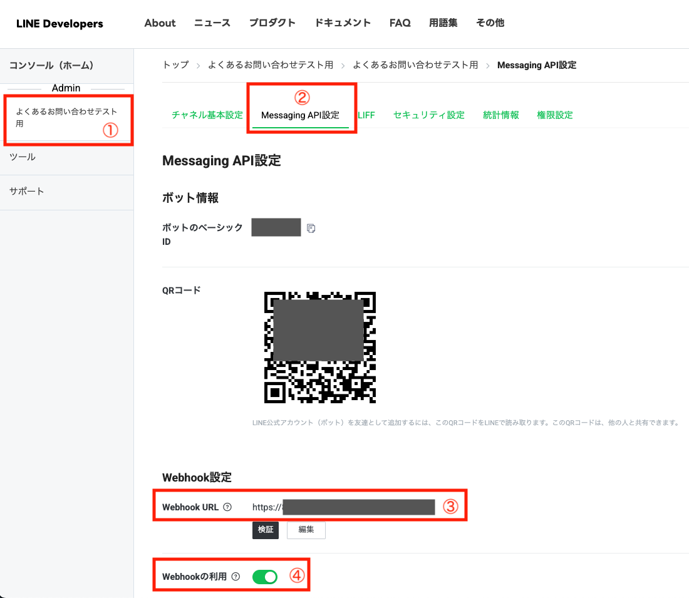
Task: Open the FAQ page
Action: click(x=400, y=23)
